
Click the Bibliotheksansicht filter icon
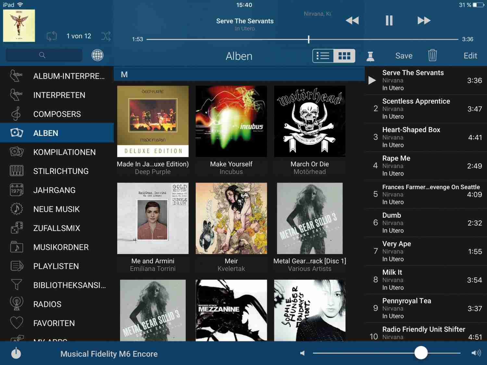click(17, 285)
